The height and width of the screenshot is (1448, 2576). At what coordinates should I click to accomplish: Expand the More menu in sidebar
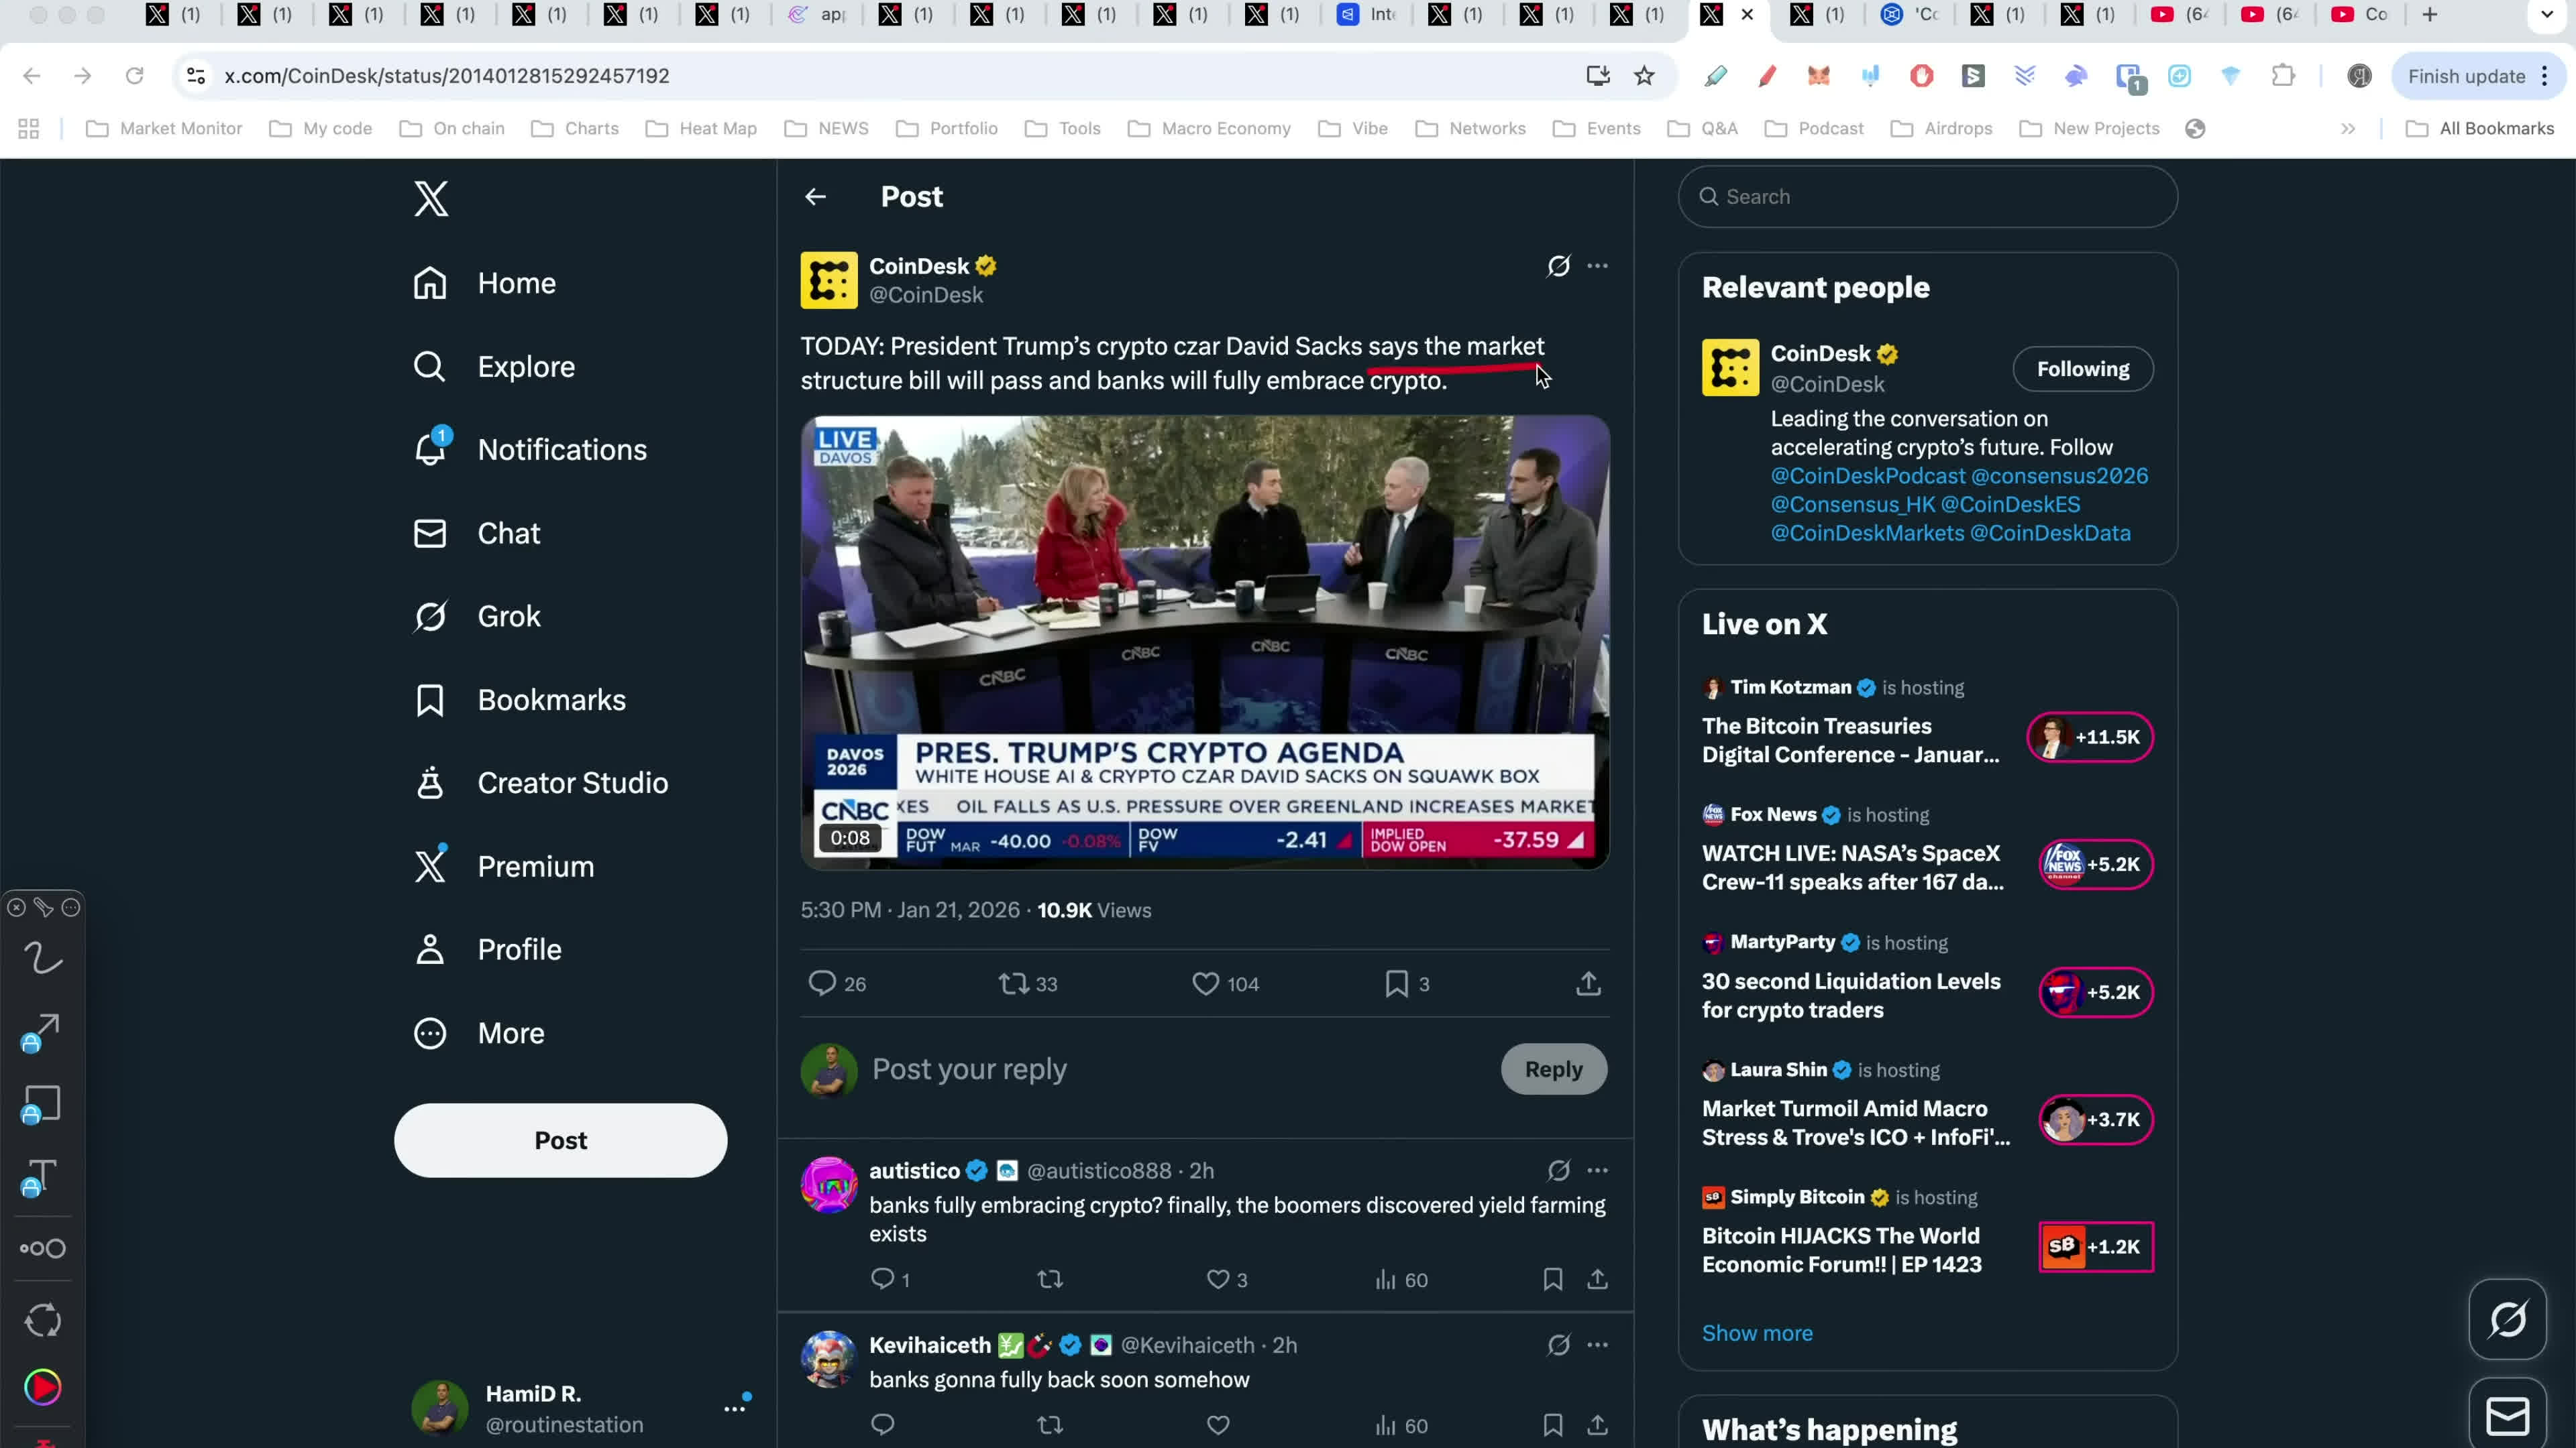click(x=479, y=1033)
